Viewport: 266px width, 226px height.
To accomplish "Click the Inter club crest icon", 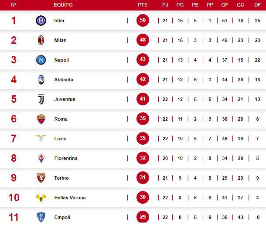I will tap(41, 21).
